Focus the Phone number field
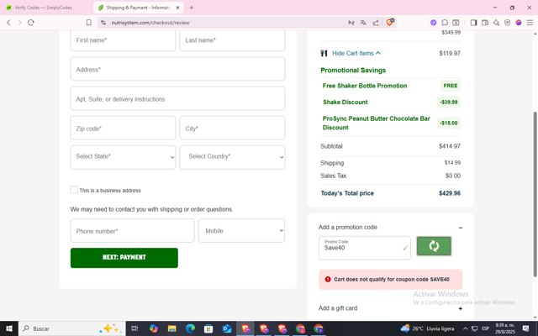This screenshot has width=538, height=336. point(133,231)
